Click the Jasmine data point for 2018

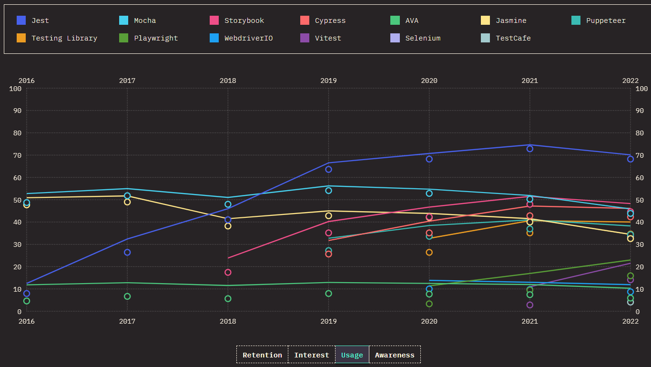[x=228, y=226]
